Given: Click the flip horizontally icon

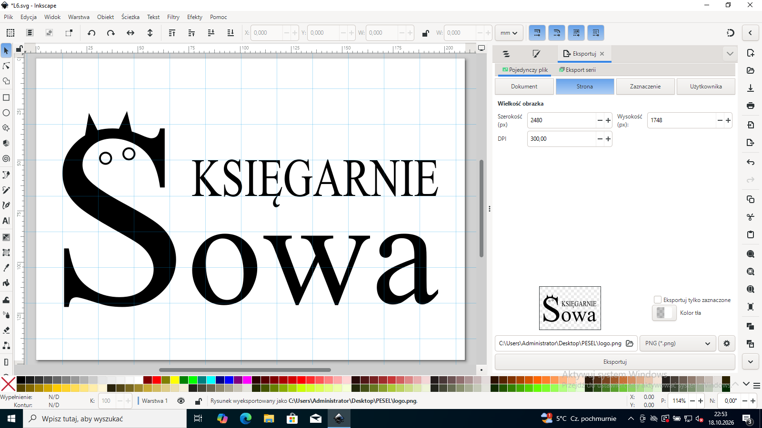Looking at the screenshot, I should pos(130,33).
